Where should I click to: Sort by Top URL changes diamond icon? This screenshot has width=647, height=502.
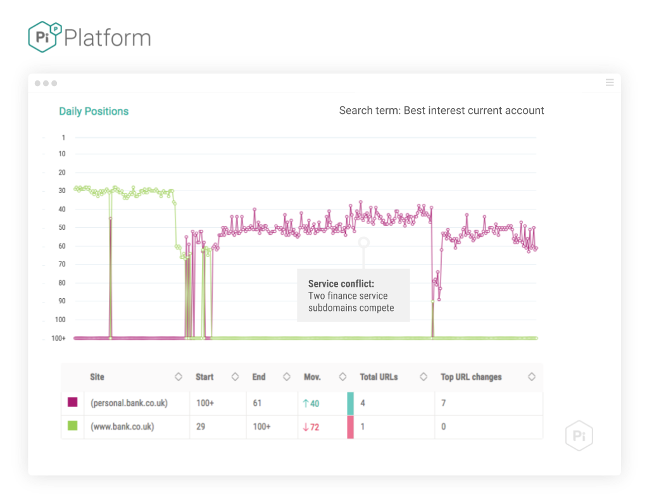pos(532,377)
